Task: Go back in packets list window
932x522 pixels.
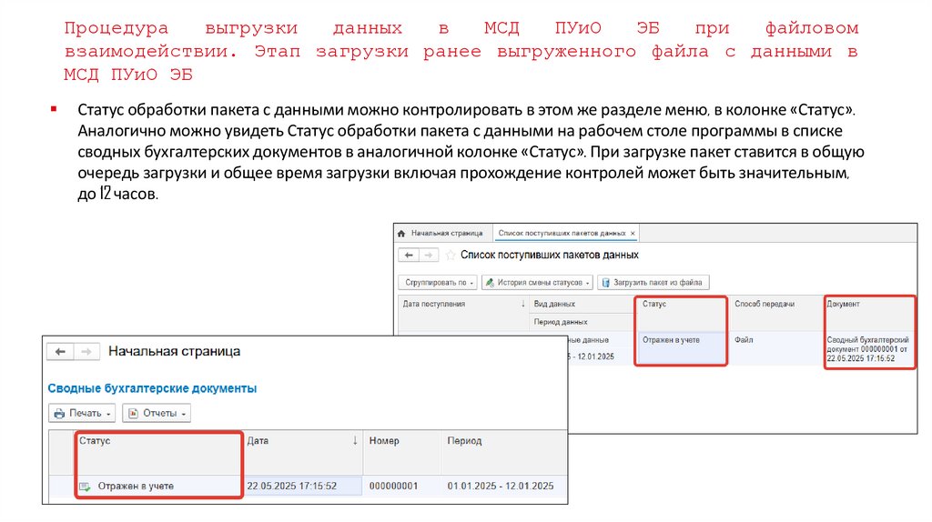Action: point(409,255)
